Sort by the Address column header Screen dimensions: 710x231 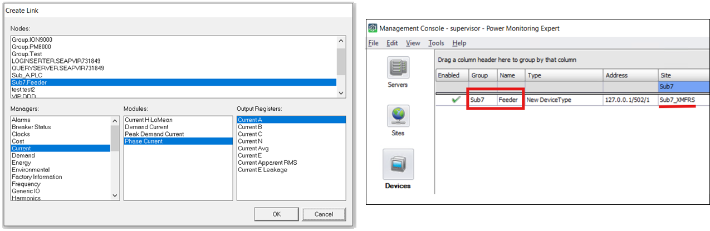coord(630,75)
